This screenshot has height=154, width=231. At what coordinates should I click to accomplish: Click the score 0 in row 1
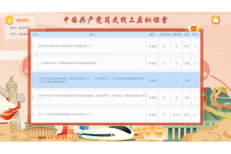(195, 46)
